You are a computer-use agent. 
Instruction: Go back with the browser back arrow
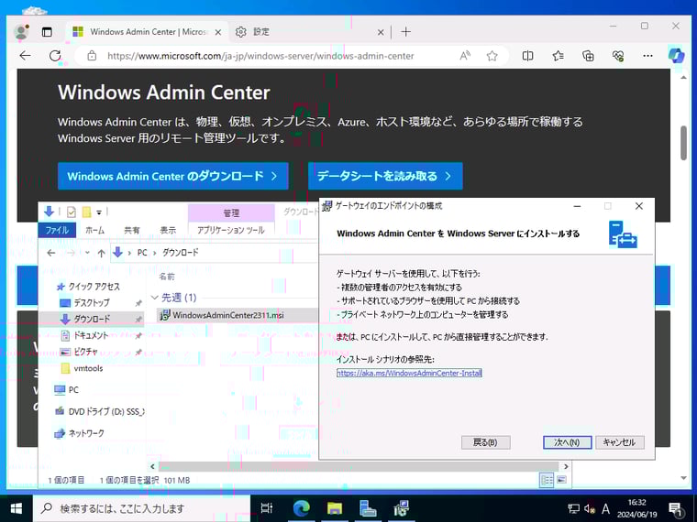coord(26,56)
